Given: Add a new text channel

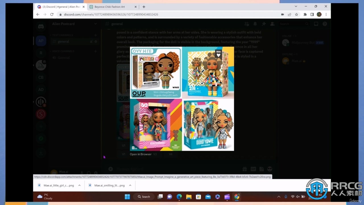Looking at the screenshot, I should click(96, 35).
